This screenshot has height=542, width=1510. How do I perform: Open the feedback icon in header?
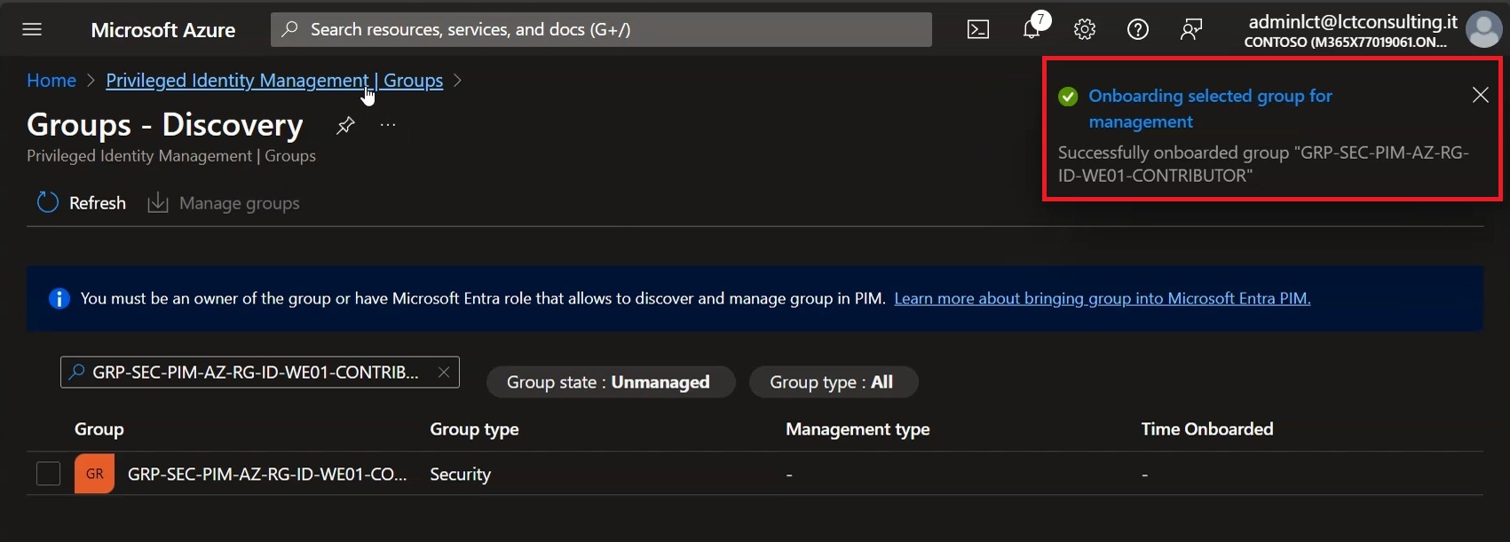tap(1191, 29)
